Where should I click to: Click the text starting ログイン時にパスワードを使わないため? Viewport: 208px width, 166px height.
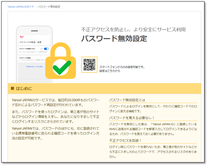153,152
